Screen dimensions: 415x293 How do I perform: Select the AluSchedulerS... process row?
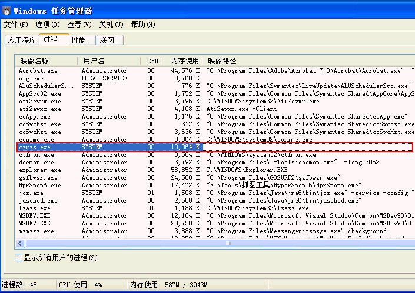(215, 86)
